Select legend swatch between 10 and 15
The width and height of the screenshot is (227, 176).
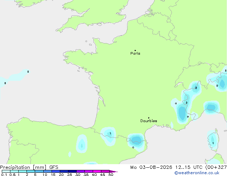(x=48, y=171)
